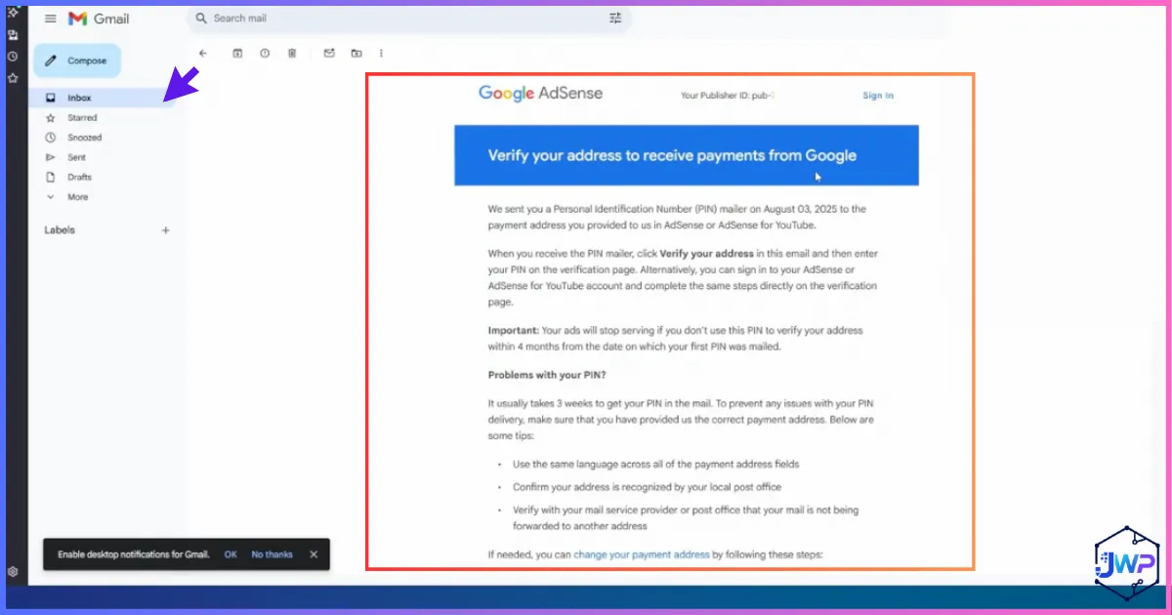The height and width of the screenshot is (615, 1172).
Task: Click the Gmail logo
Action: point(99,19)
